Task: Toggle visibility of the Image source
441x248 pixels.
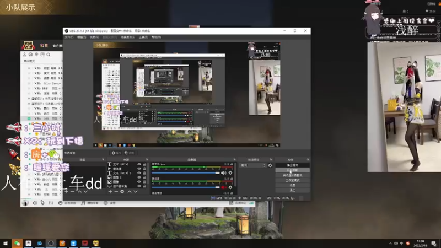Action: tap(139, 182)
